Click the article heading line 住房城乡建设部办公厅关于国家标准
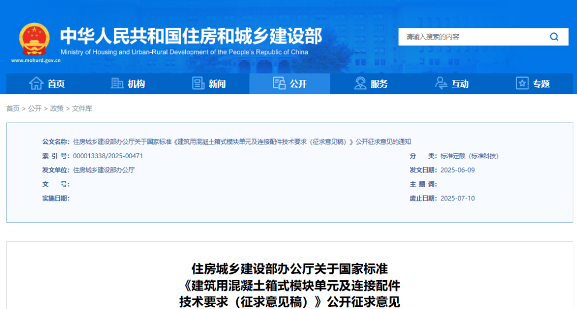This screenshot has height=309, width=577. (290, 269)
